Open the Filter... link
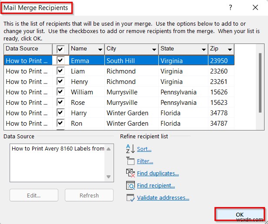The image size is (268, 224). point(145,161)
